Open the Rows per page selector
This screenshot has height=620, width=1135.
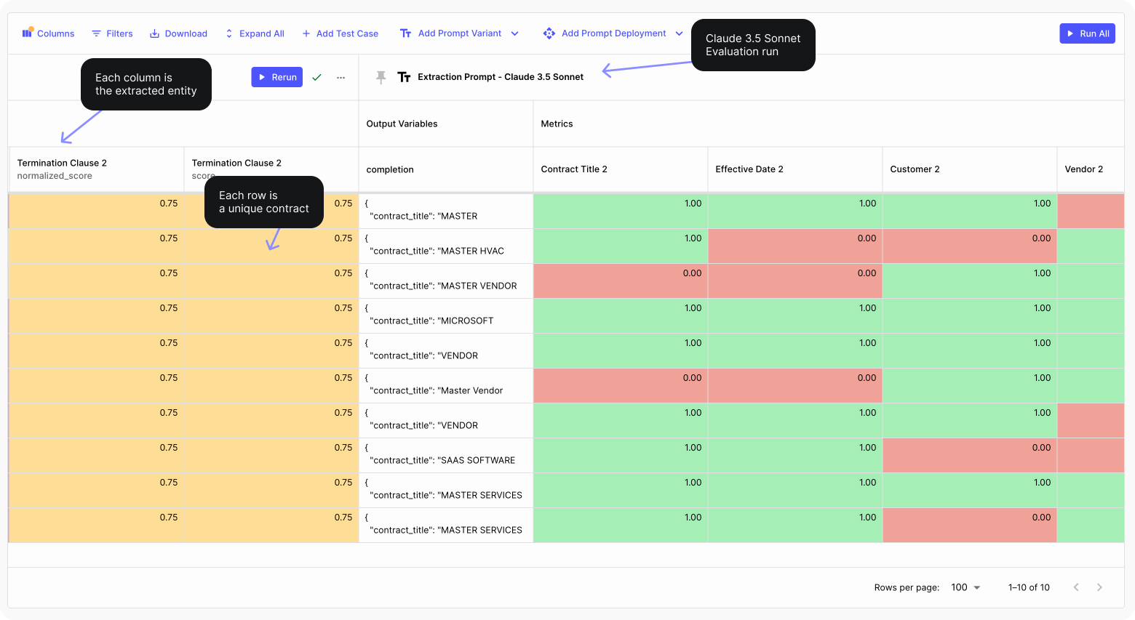[x=965, y=587]
